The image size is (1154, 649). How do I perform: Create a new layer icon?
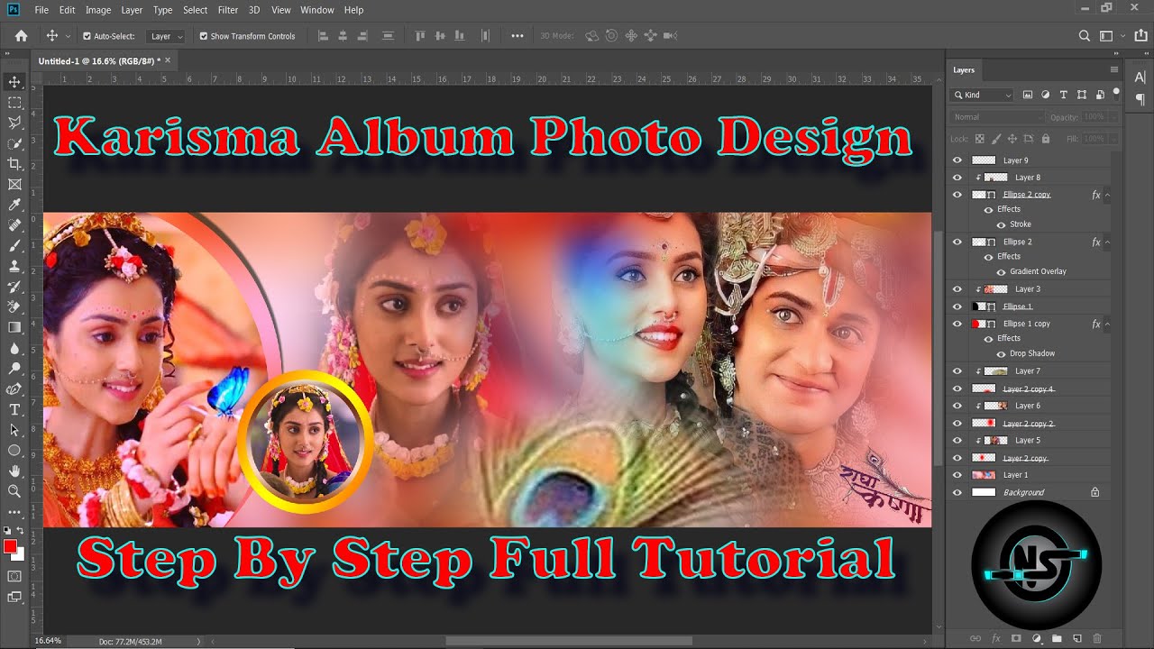[x=1076, y=638]
